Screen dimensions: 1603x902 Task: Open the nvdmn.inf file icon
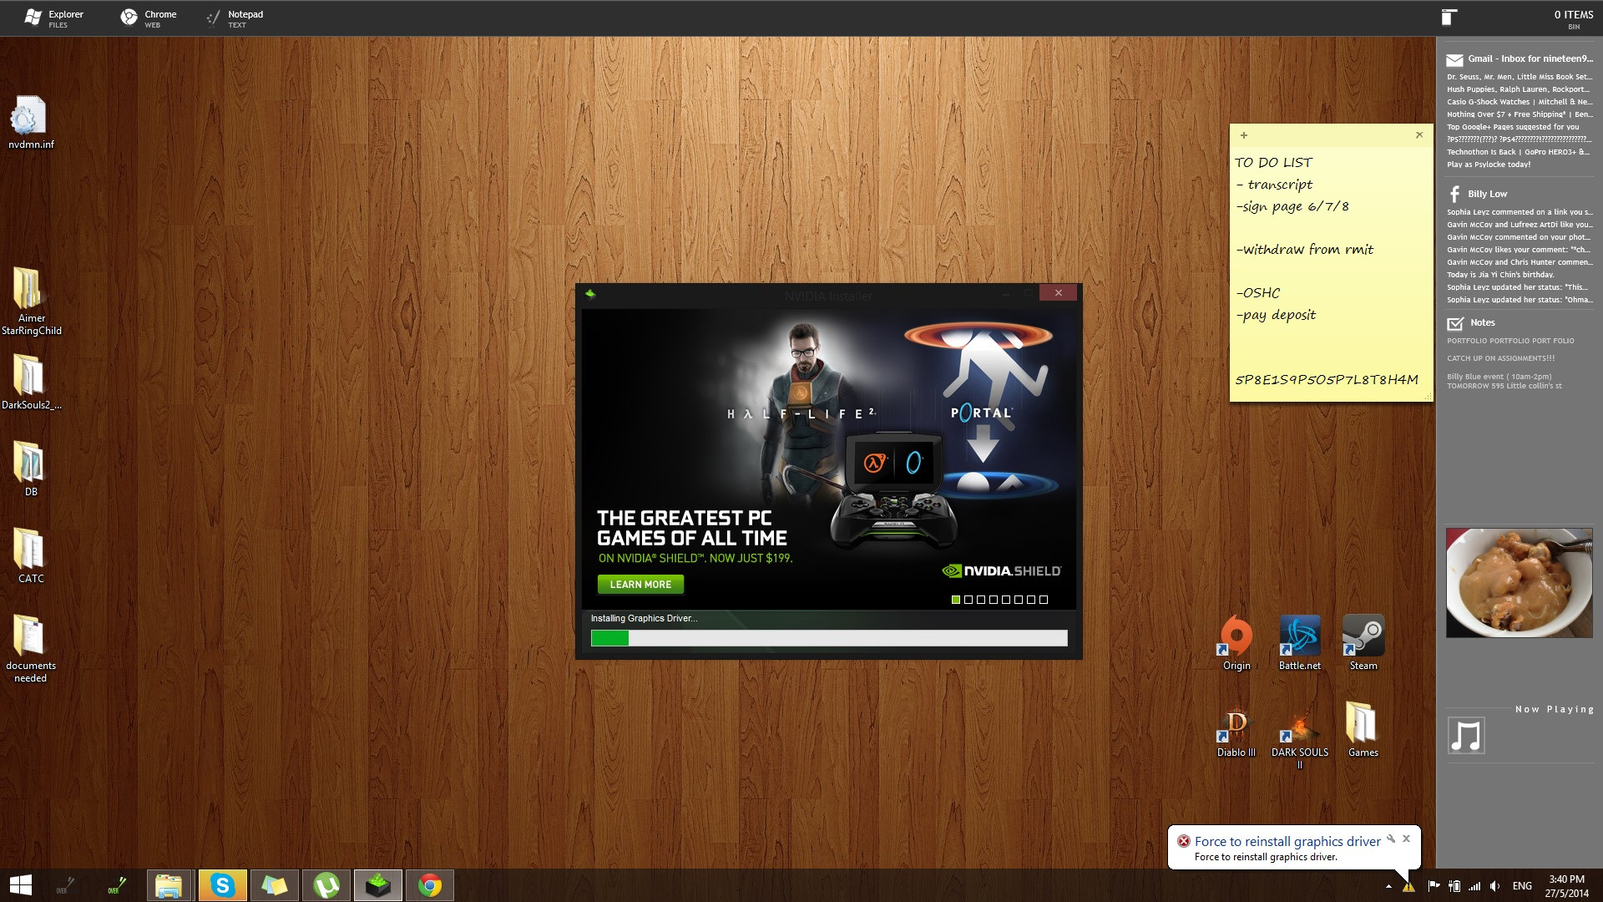[31, 122]
